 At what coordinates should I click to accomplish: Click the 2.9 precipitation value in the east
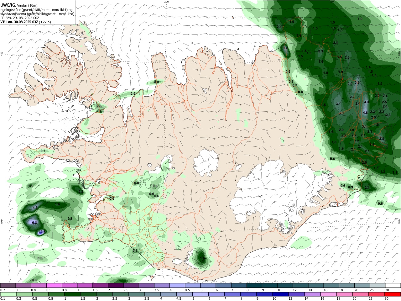pos(350,84)
